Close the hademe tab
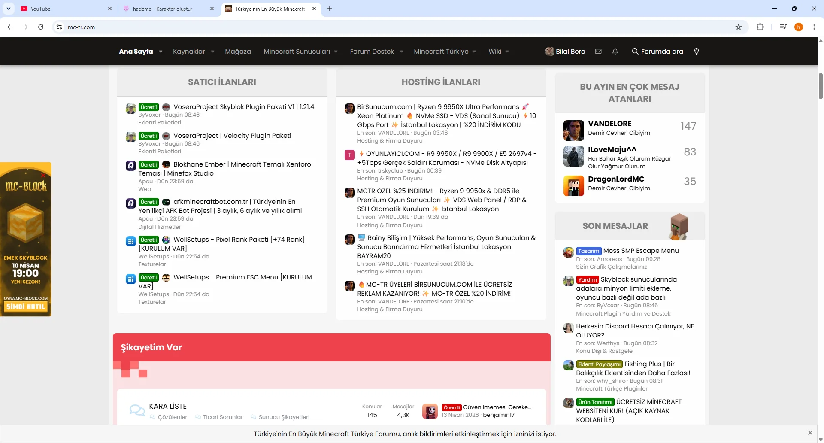This screenshot has height=443, width=824. (212, 9)
